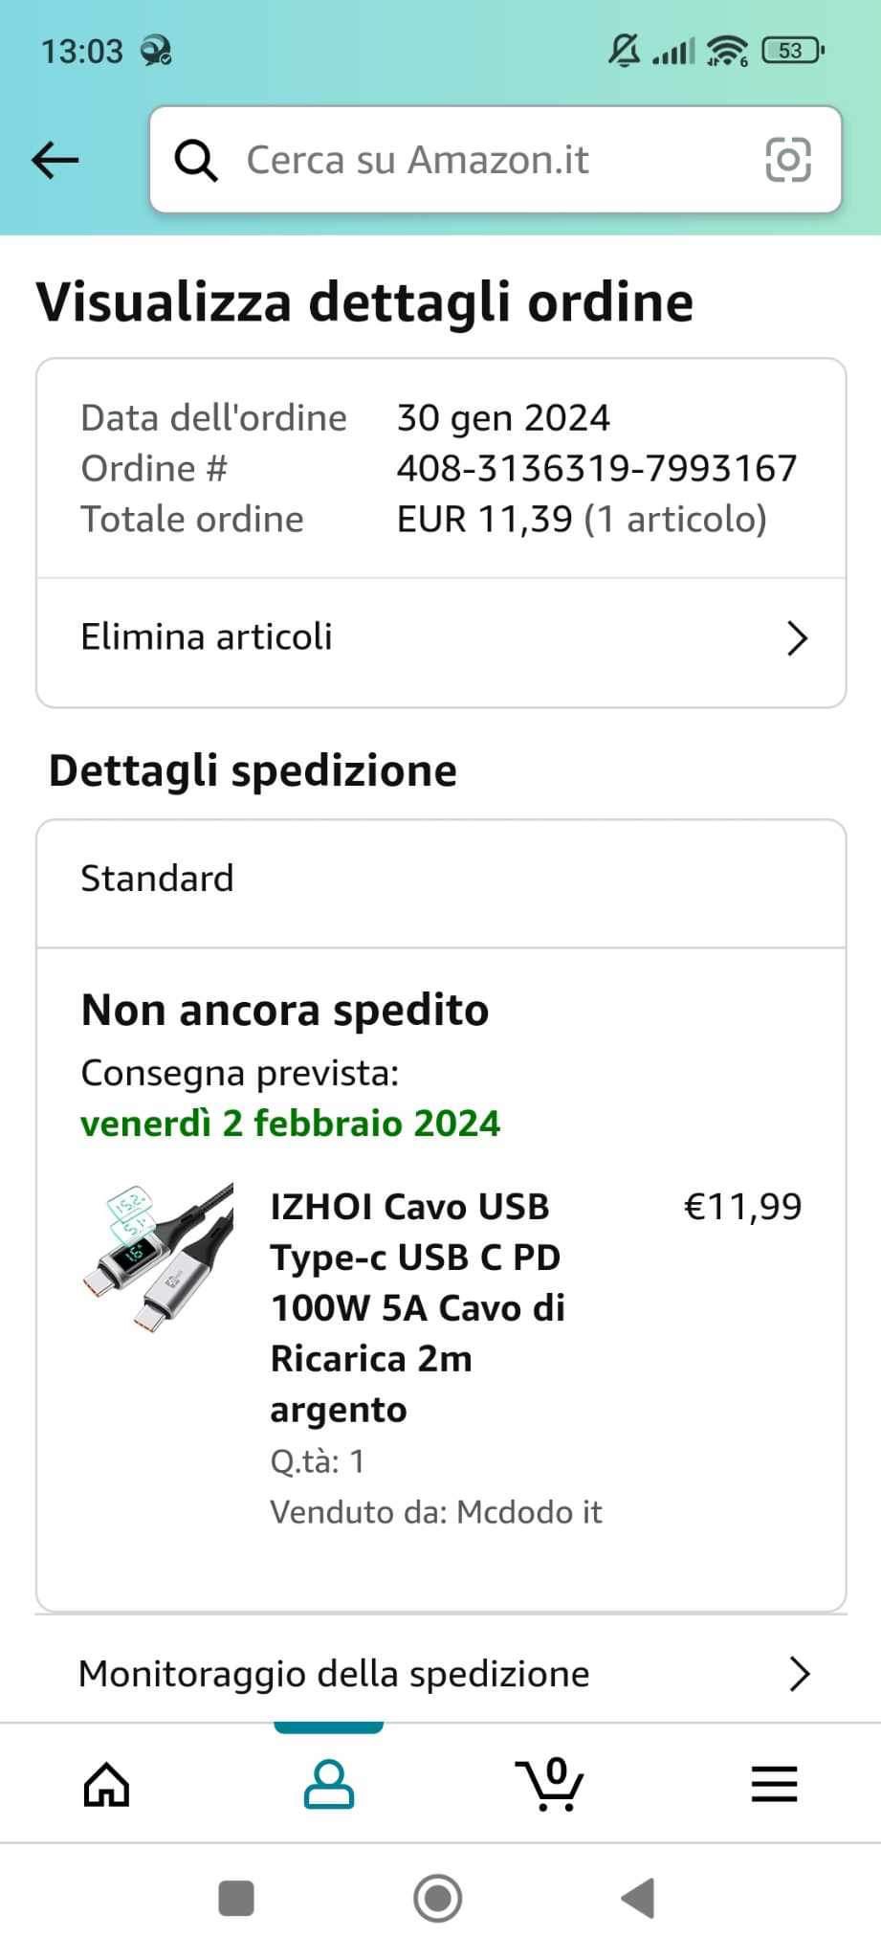The image size is (881, 1960).
Task: Tap the Android home circle button
Action: (438, 1898)
